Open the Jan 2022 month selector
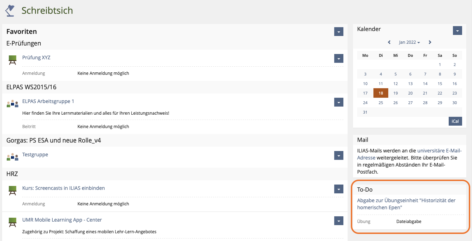472x241 pixels. click(409, 42)
